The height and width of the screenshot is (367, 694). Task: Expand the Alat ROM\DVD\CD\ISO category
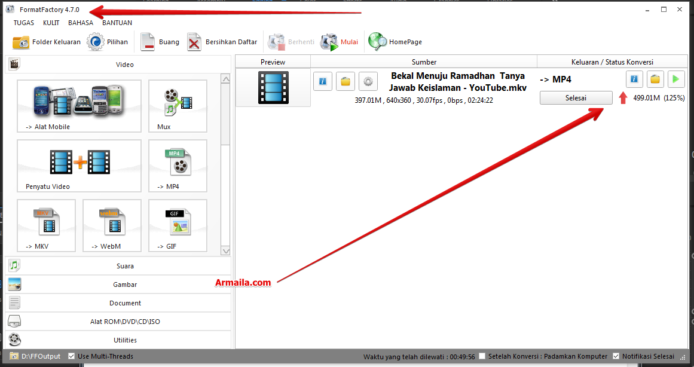(118, 322)
